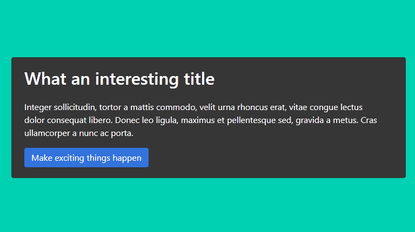Image resolution: width=415 pixels, height=232 pixels.
Task: Click the word ullamcorper in the last line
Action: click(x=48, y=133)
